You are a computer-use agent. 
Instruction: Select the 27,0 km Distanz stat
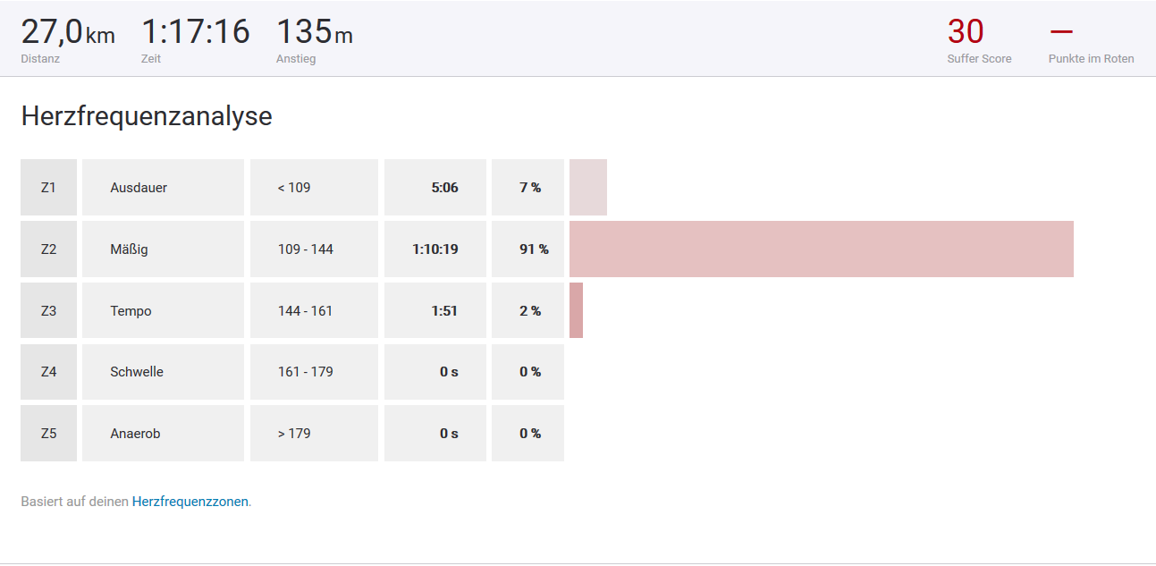pyautogui.click(x=68, y=33)
